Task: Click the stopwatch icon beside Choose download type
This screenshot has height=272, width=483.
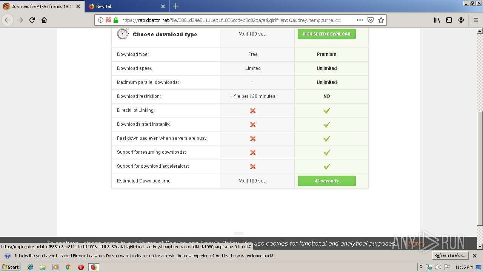Action: click(x=123, y=34)
